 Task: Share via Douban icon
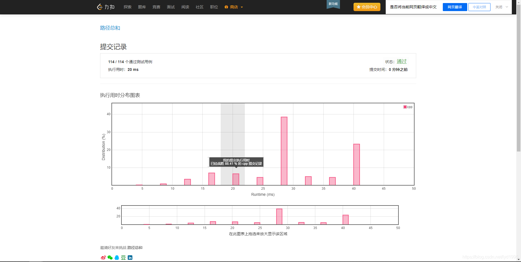(123, 258)
